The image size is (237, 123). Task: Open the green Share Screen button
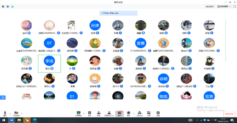coord(79,114)
